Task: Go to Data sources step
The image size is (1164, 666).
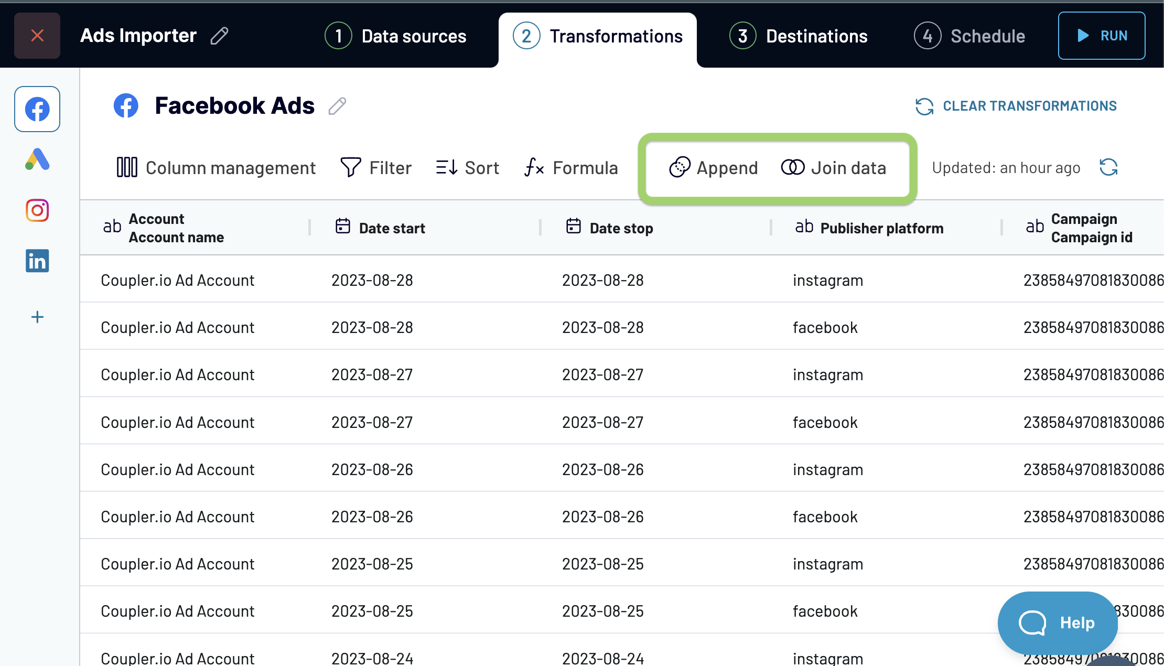Action: 396,36
